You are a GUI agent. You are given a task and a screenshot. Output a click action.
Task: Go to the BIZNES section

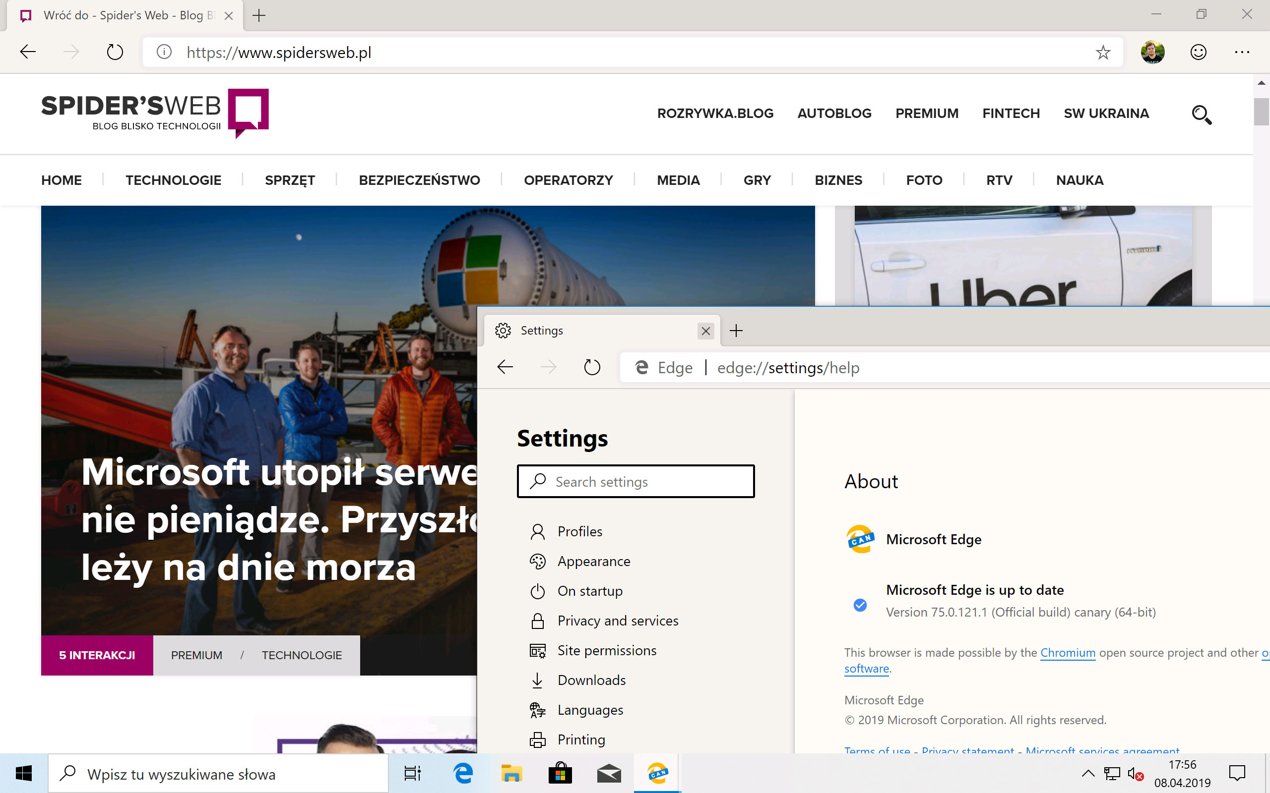point(838,180)
